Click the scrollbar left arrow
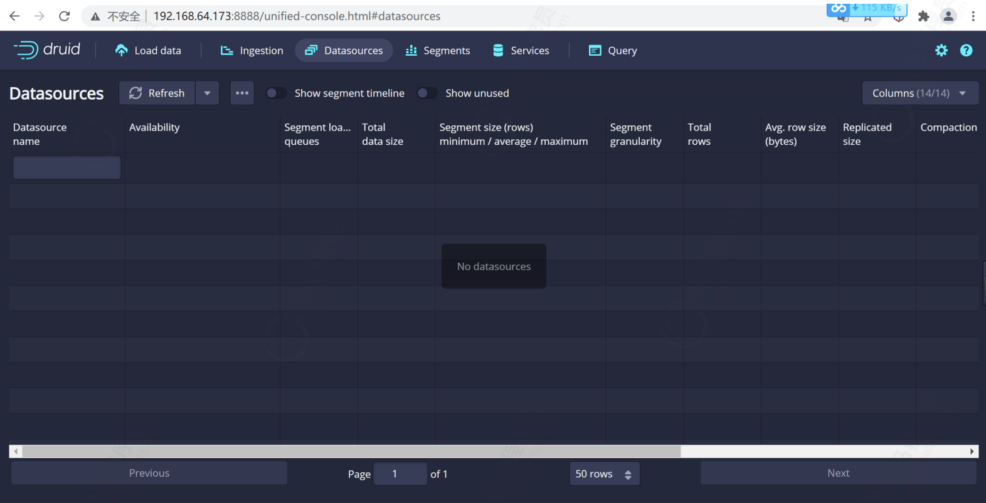Image resolution: width=986 pixels, height=503 pixels. point(16,452)
